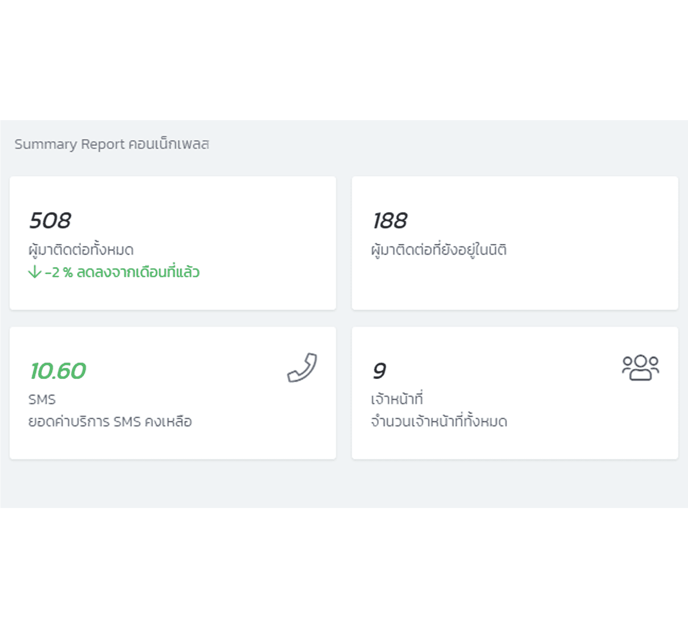The width and height of the screenshot is (688, 627).
Task: Click the SMS label under 10.60
Action: pyautogui.click(x=42, y=399)
